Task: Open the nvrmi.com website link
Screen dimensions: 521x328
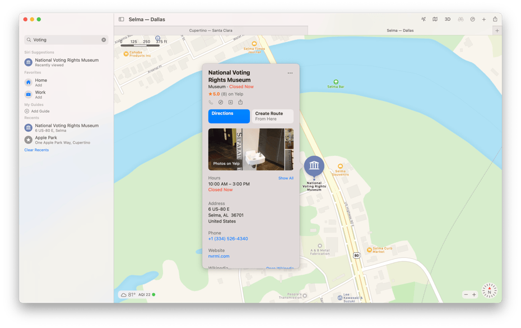Action: (218, 256)
